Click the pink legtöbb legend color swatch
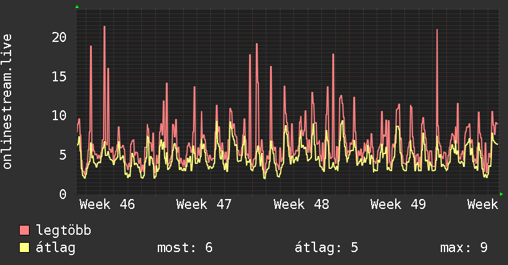508x265 pixels. (x=24, y=230)
